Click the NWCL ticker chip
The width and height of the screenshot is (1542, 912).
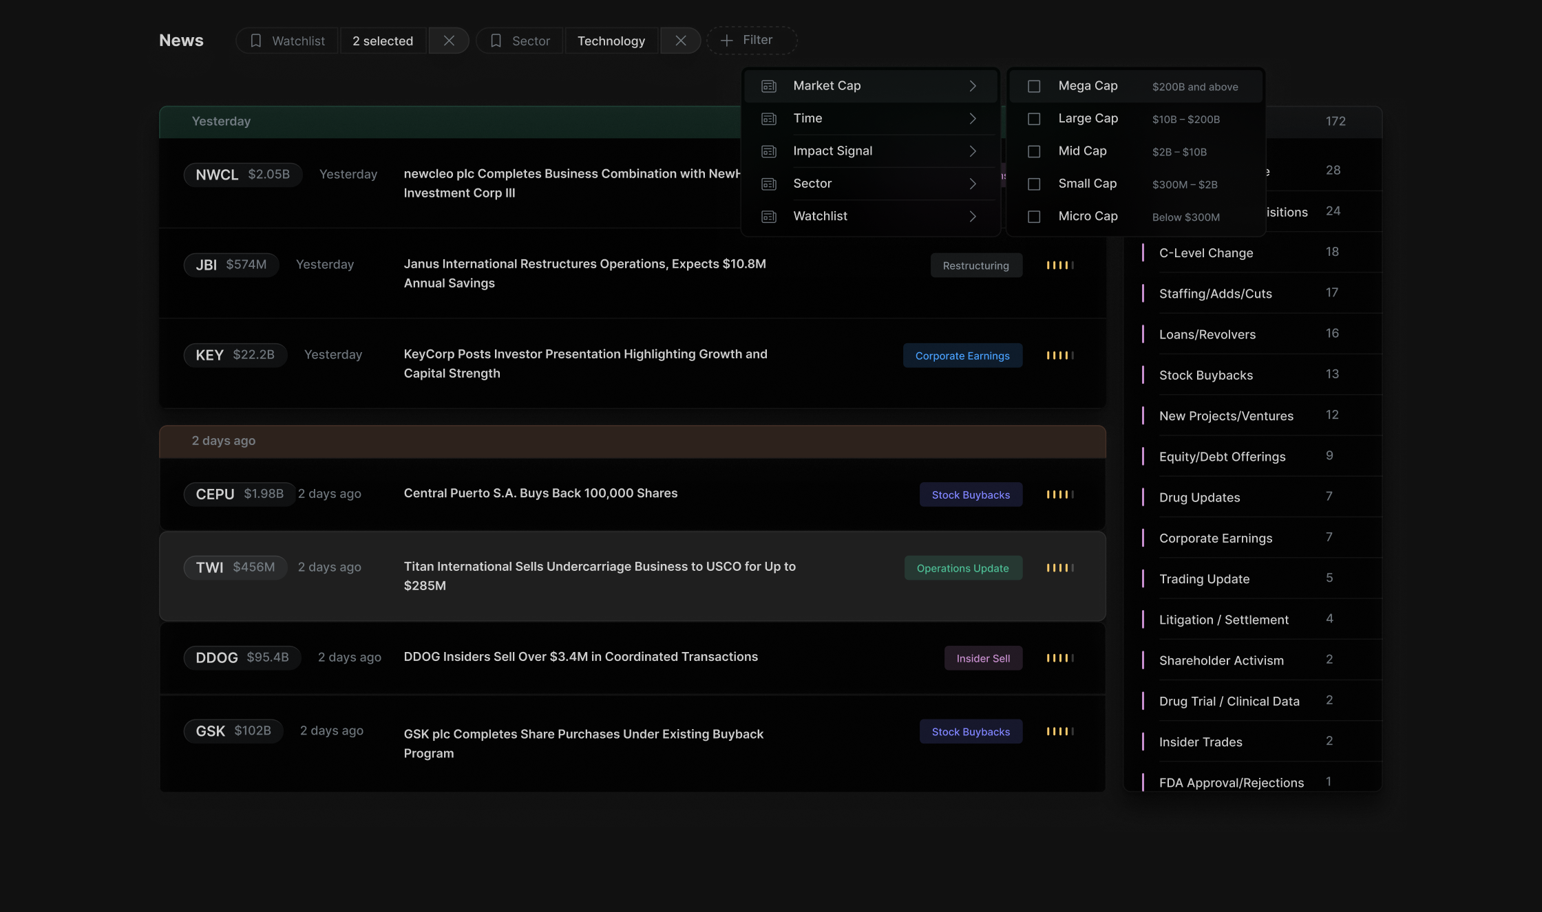pyautogui.click(x=242, y=175)
